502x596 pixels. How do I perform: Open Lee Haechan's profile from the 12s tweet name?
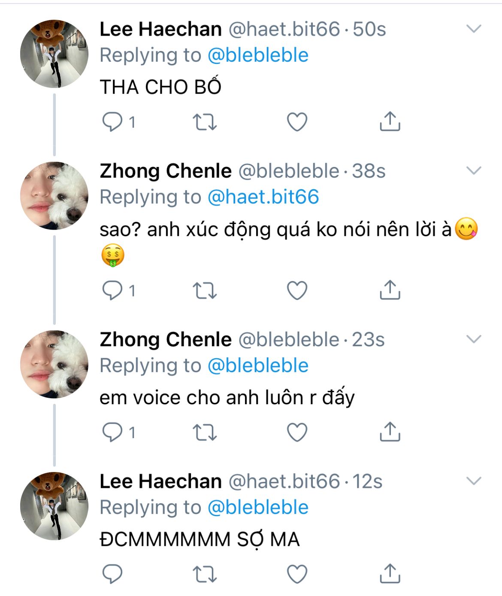coord(160,481)
